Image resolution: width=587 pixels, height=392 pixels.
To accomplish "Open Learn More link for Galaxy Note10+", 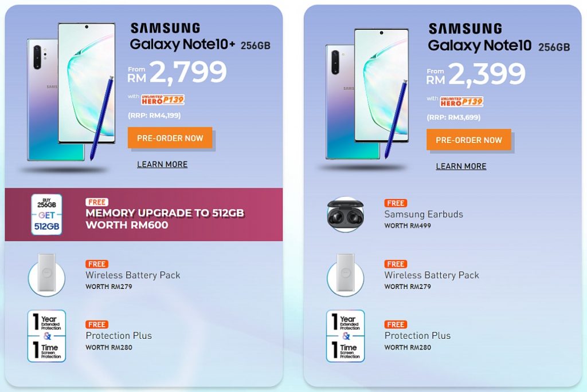I will pos(162,164).
